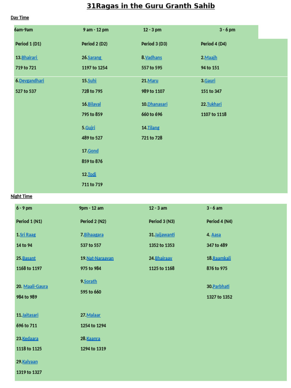Open the Maru hyperlink

point(153,81)
